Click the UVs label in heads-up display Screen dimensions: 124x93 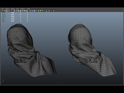coord(3,21)
